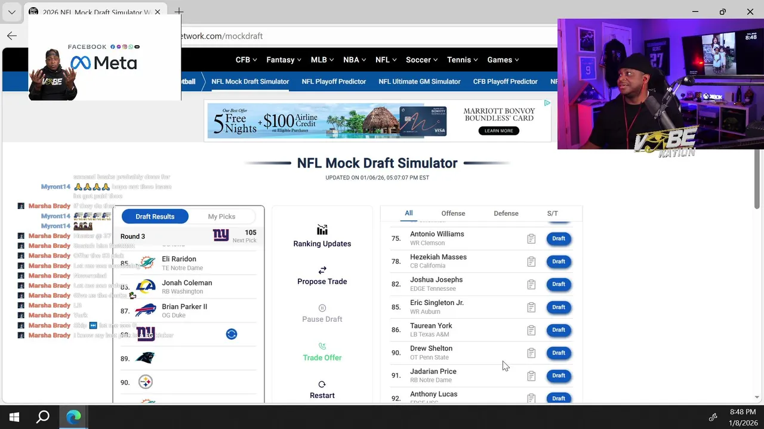Select the Defense filter tab
The width and height of the screenshot is (764, 429).
(506, 213)
